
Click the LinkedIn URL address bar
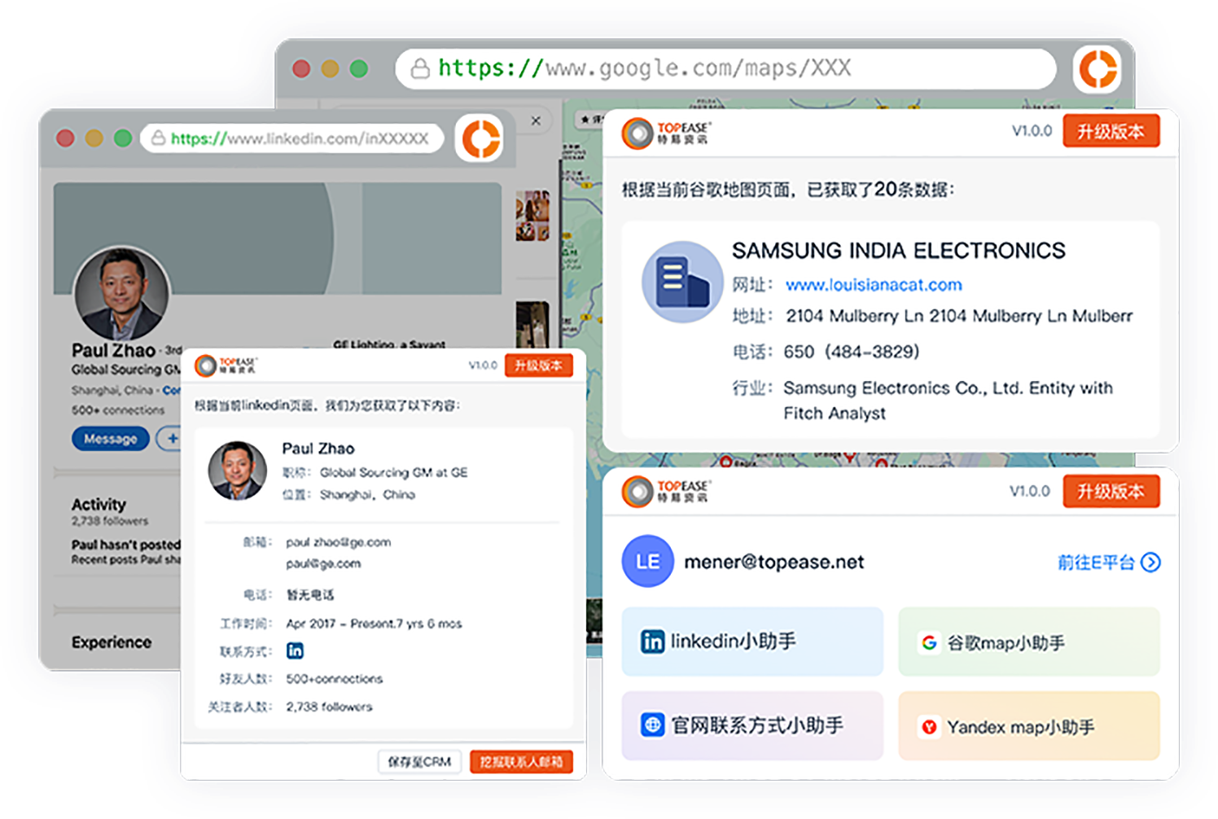[x=292, y=138]
